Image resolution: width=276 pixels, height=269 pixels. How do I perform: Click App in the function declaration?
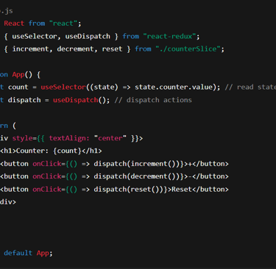click(18, 74)
